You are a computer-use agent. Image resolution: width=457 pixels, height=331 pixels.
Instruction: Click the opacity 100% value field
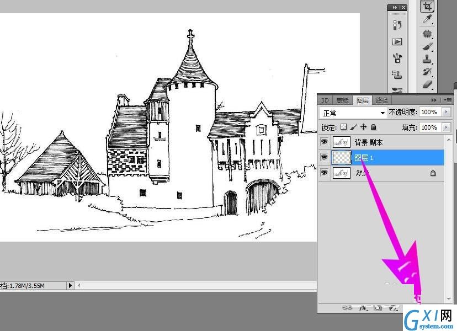pyautogui.click(x=430, y=112)
